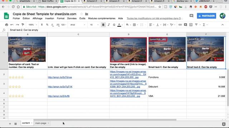Click the blue PARTAGER button

206,16
